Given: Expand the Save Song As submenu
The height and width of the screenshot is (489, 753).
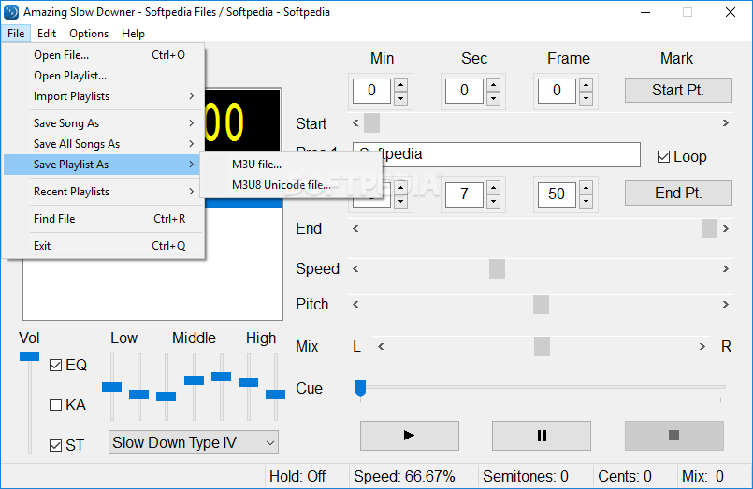Looking at the screenshot, I should click(x=104, y=123).
